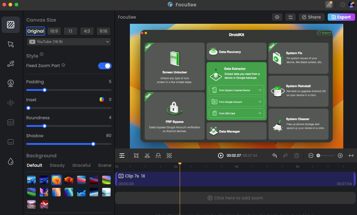Select the Original canvas size

(36, 31)
